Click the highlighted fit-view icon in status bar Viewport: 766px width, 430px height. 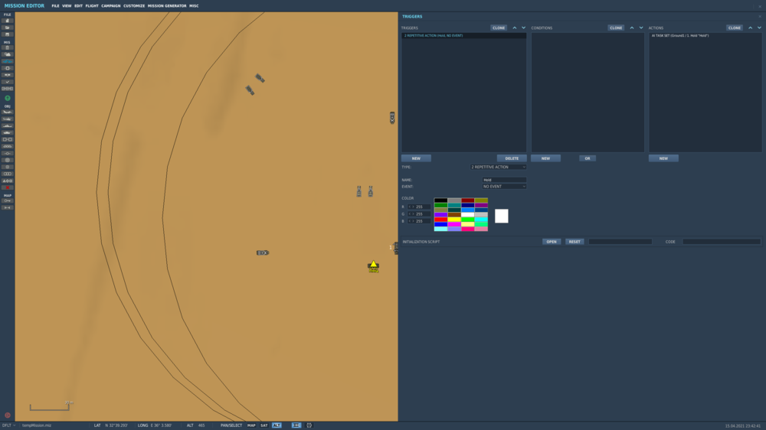tap(296, 425)
